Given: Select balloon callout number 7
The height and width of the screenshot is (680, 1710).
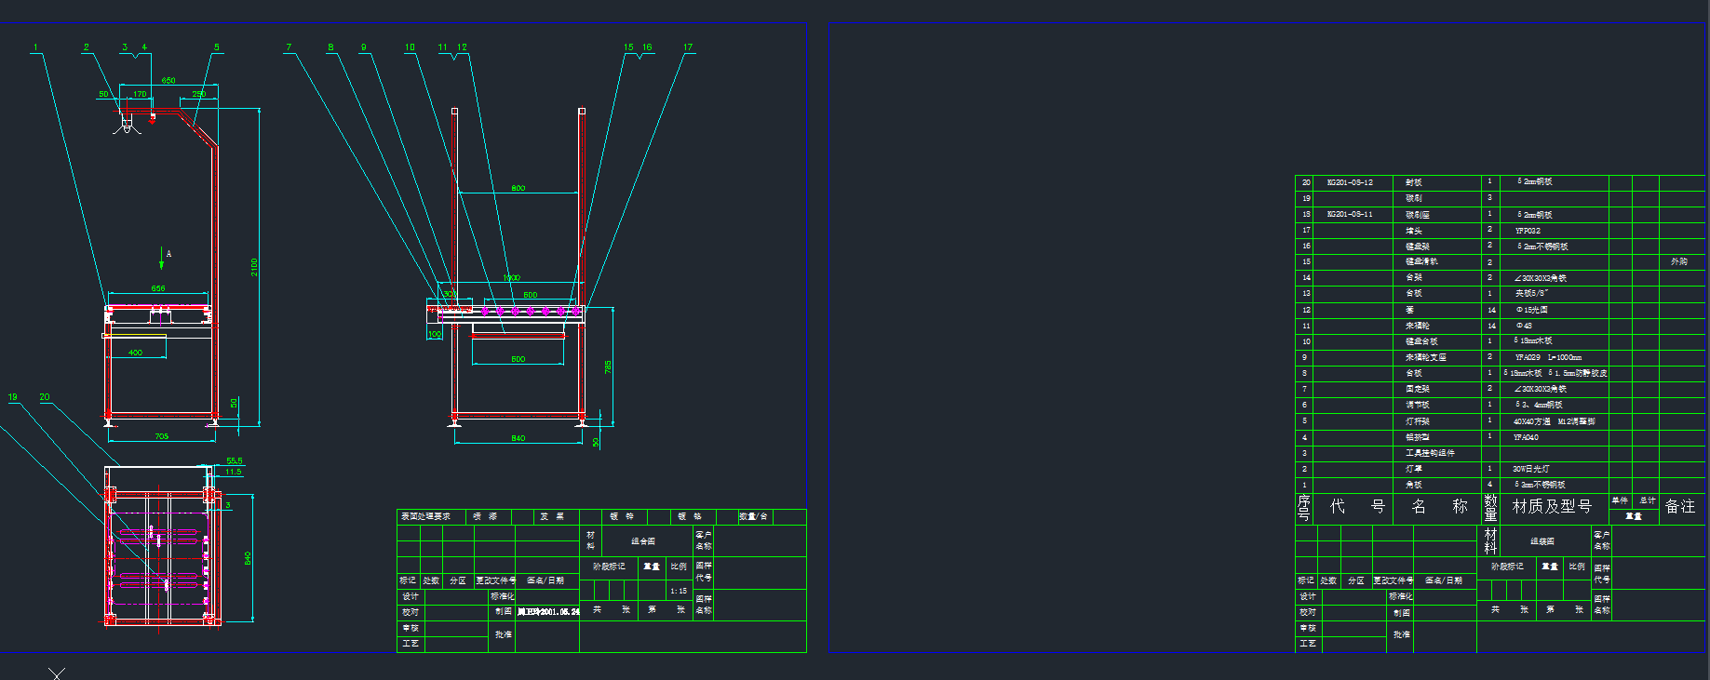Looking at the screenshot, I should coord(289,47).
